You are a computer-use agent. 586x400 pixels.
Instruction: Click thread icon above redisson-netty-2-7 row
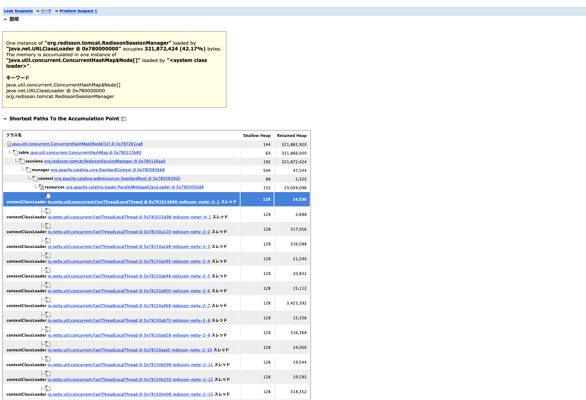[48, 300]
